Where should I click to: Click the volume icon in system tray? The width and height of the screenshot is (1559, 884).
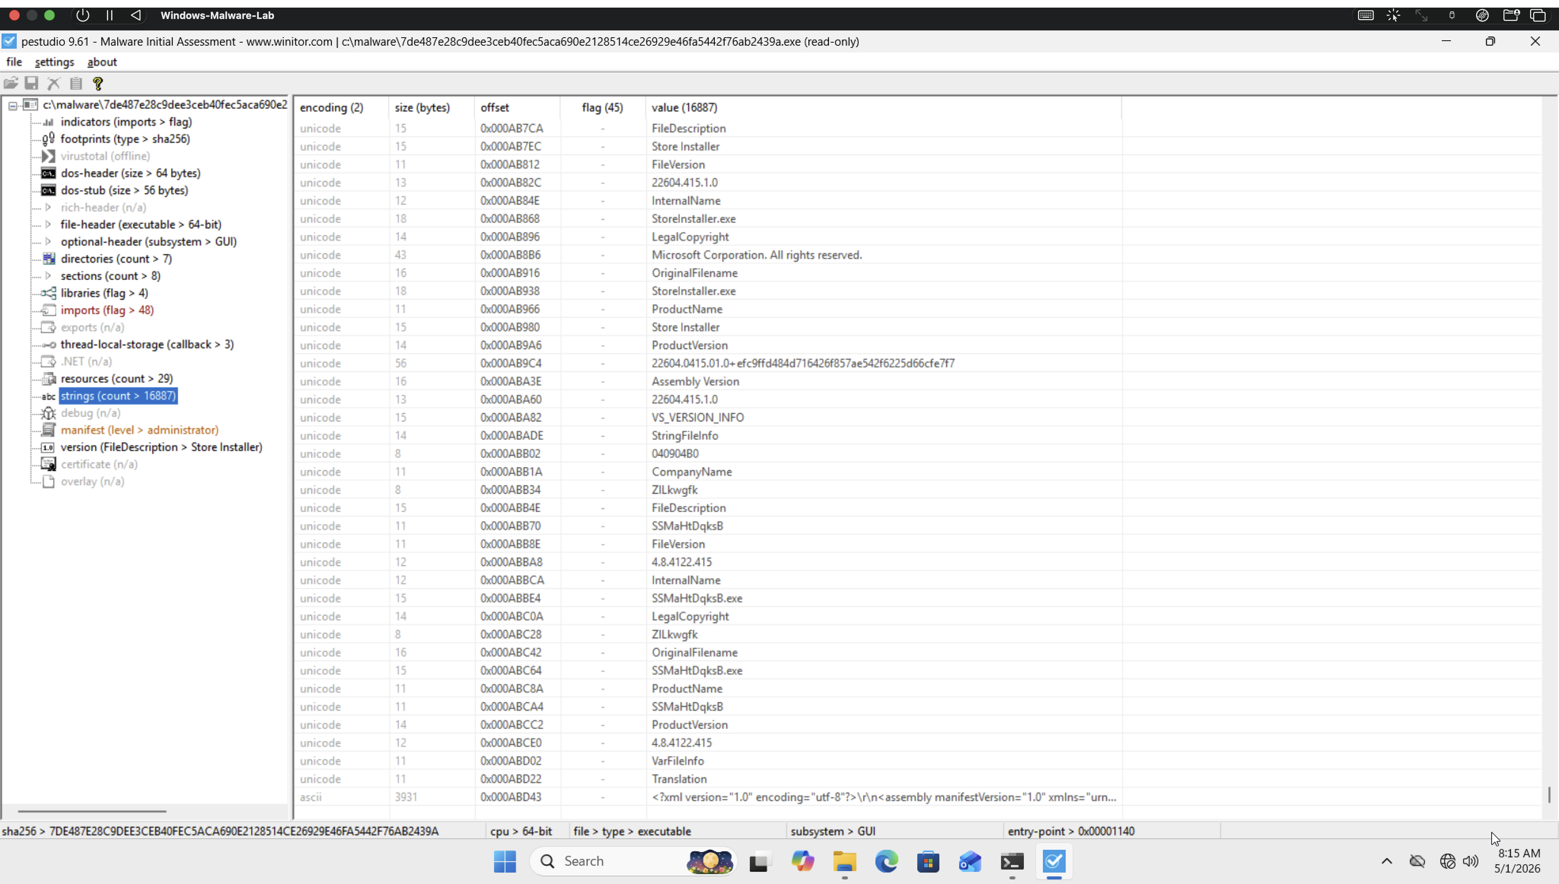(x=1470, y=861)
